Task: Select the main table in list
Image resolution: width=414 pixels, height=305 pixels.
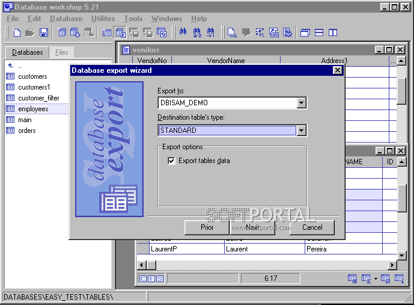Action: (x=25, y=120)
